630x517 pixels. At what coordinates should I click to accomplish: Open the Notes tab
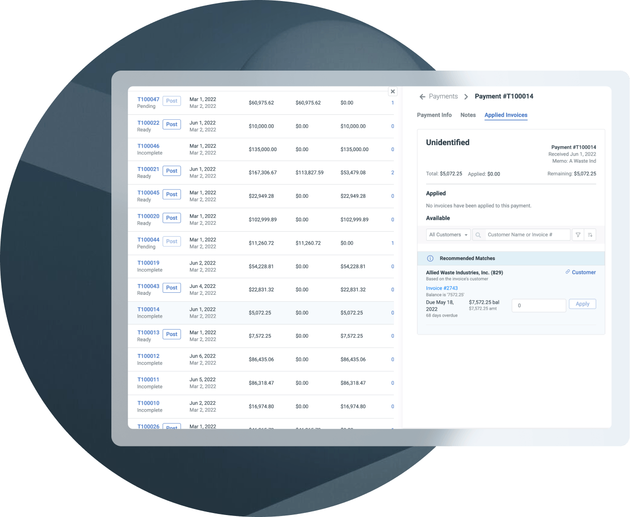point(468,115)
